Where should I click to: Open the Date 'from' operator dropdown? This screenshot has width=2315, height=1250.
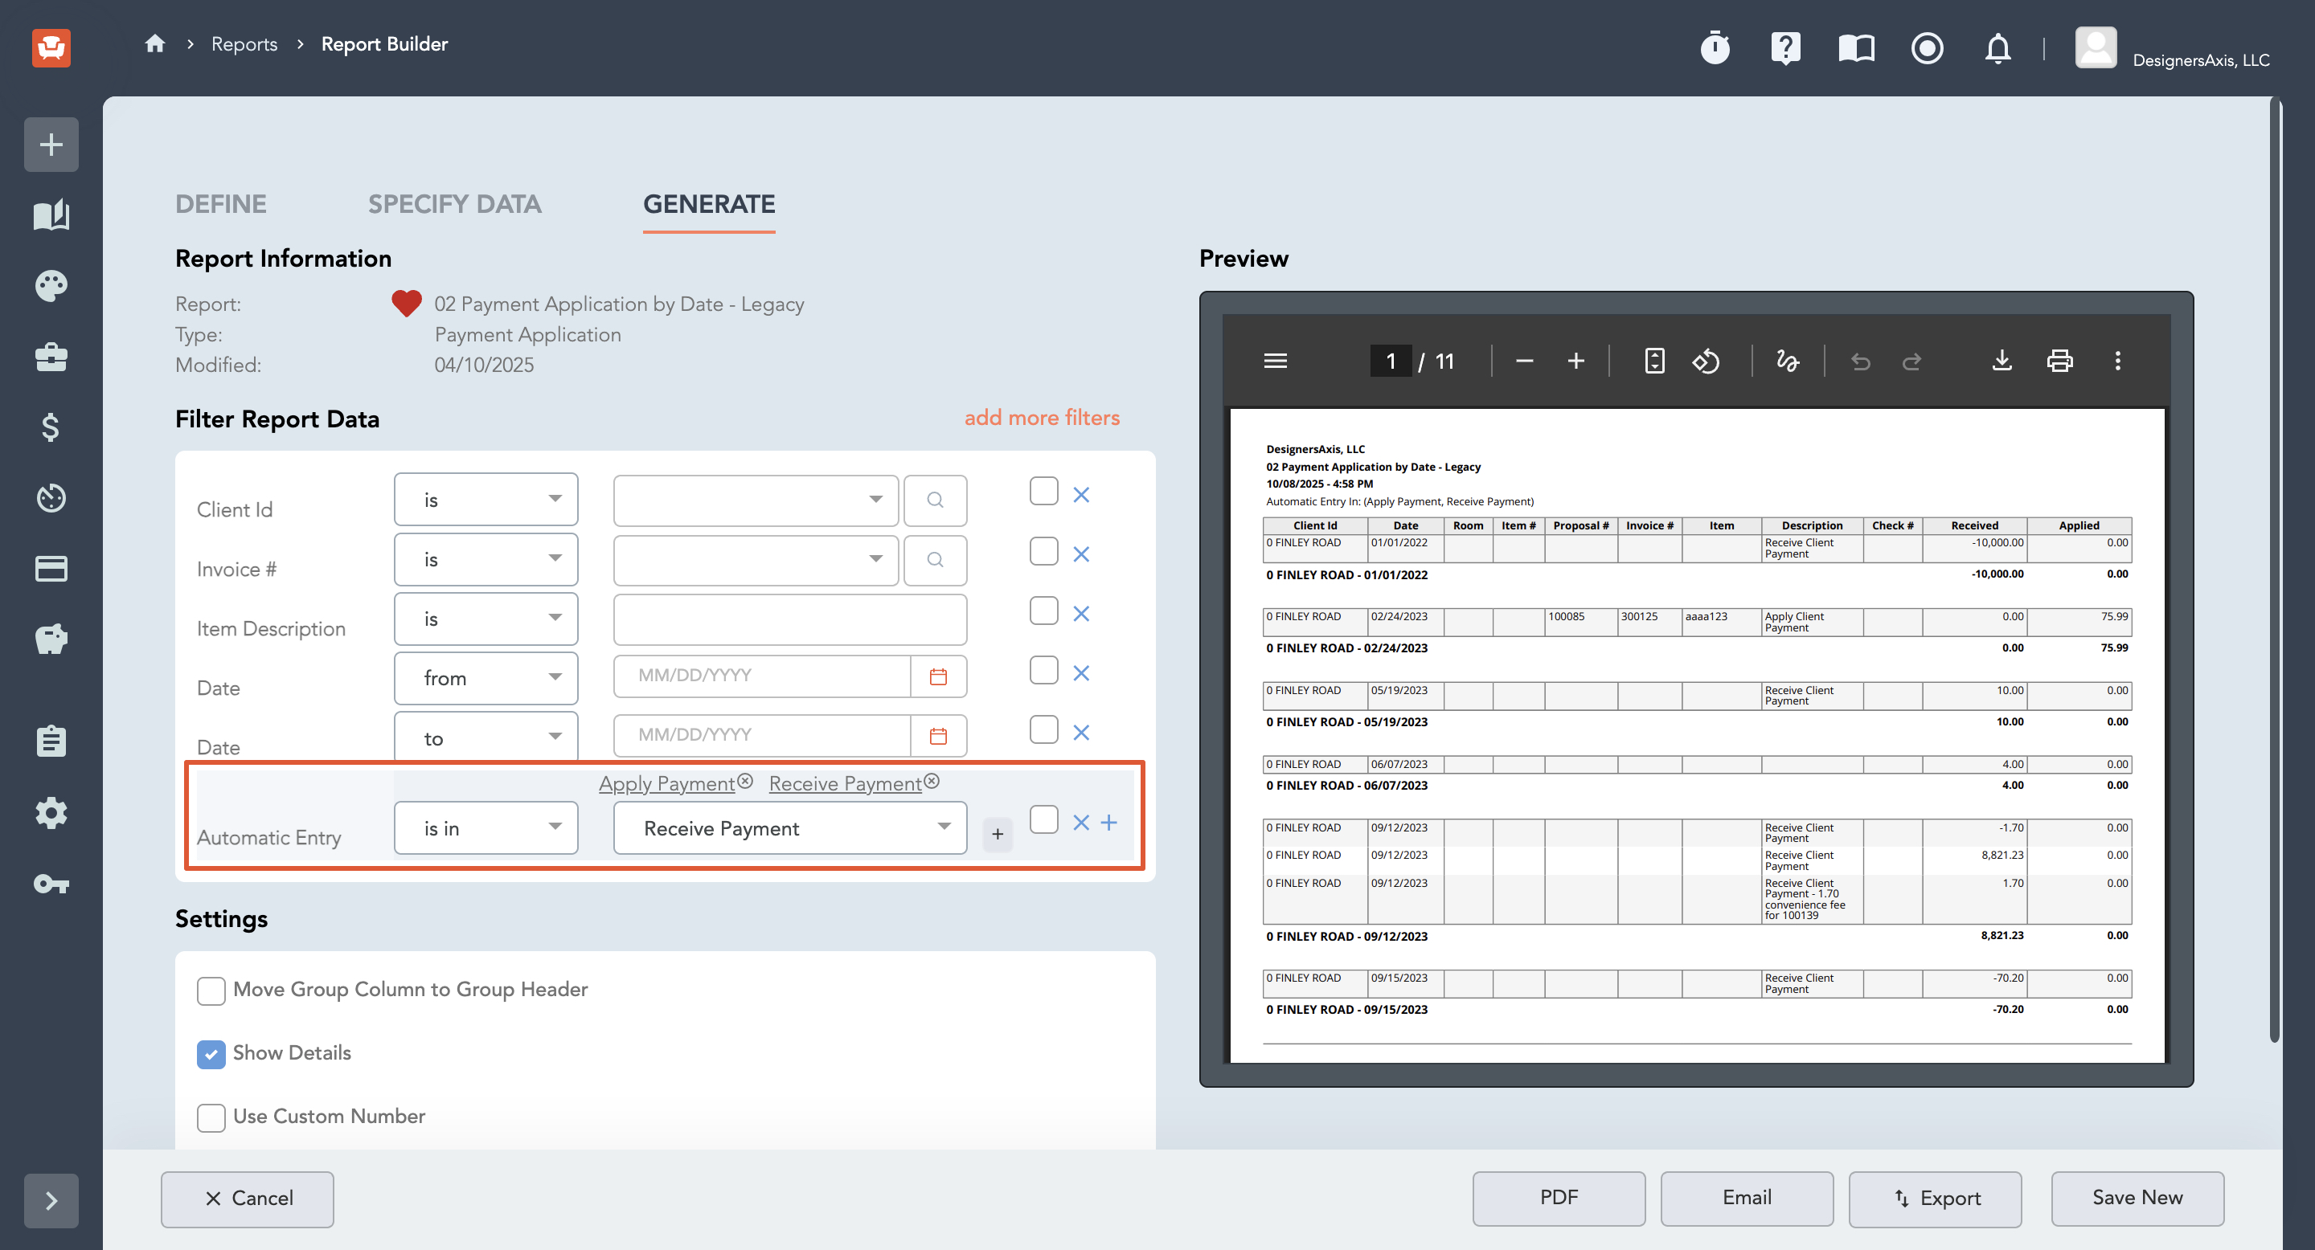coord(486,678)
